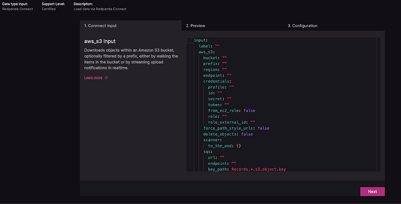The width and height of the screenshot is (401, 204).
Task: Click the 'key_path: Records.*.s3.object.key' line
Action: coord(247,169)
